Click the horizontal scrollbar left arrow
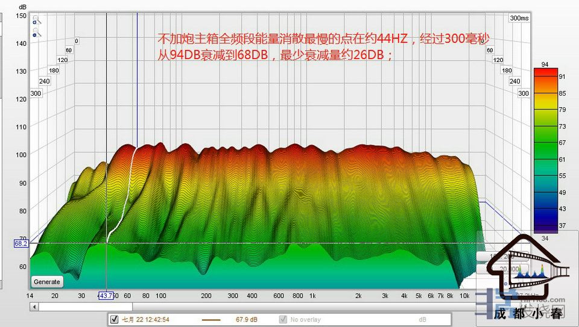This screenshot has width=579, height=327. point(35,307)
